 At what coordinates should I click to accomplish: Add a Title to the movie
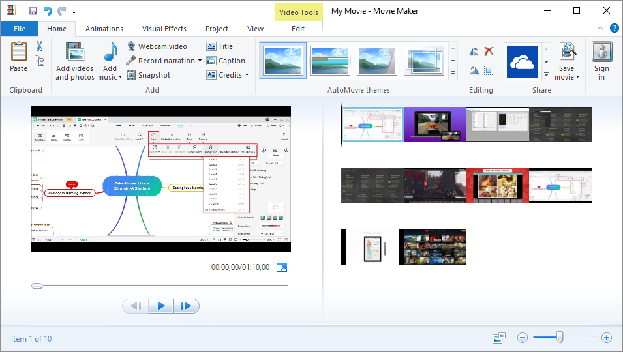point(220,46)
